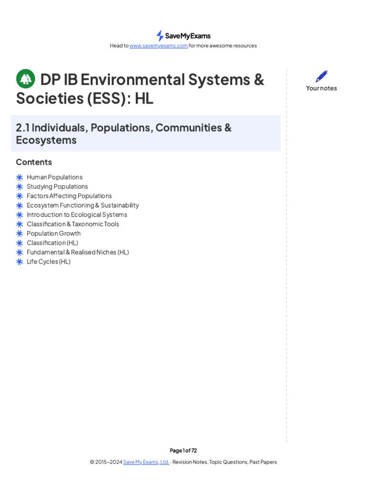The image size is (367, 489).
Task: Click the SaveMyExams wordmark text
Action: (188, 36)
